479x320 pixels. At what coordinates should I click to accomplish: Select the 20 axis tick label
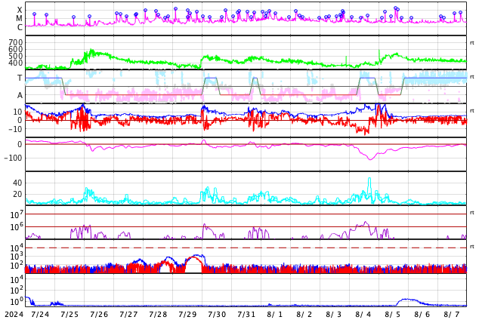pyautogui.click(x=17, y=194)
